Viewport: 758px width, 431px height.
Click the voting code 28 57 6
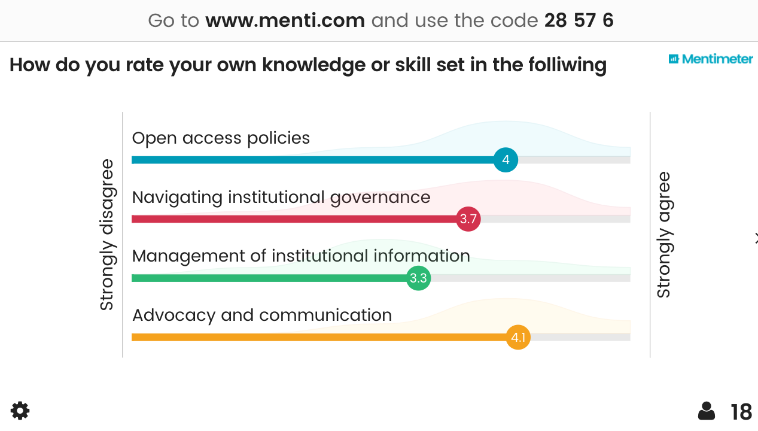pos(579,21)
